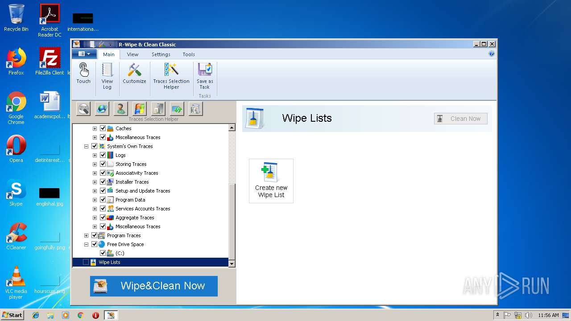
Task: Select the Windows flag helper icon
Action: click(140, 109)
